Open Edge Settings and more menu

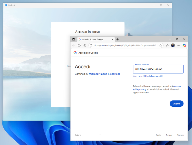(x=178, y=46)
